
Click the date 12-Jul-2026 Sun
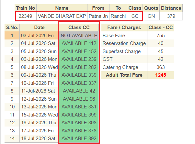(39, 99)
